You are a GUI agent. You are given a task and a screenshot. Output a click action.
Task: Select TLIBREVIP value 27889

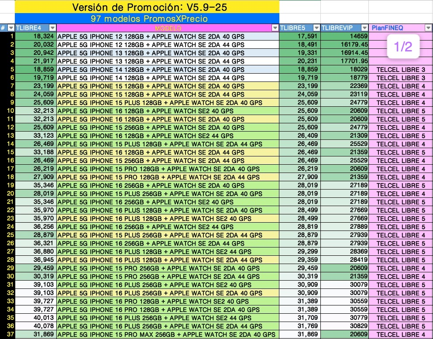(x=345, y=227)
